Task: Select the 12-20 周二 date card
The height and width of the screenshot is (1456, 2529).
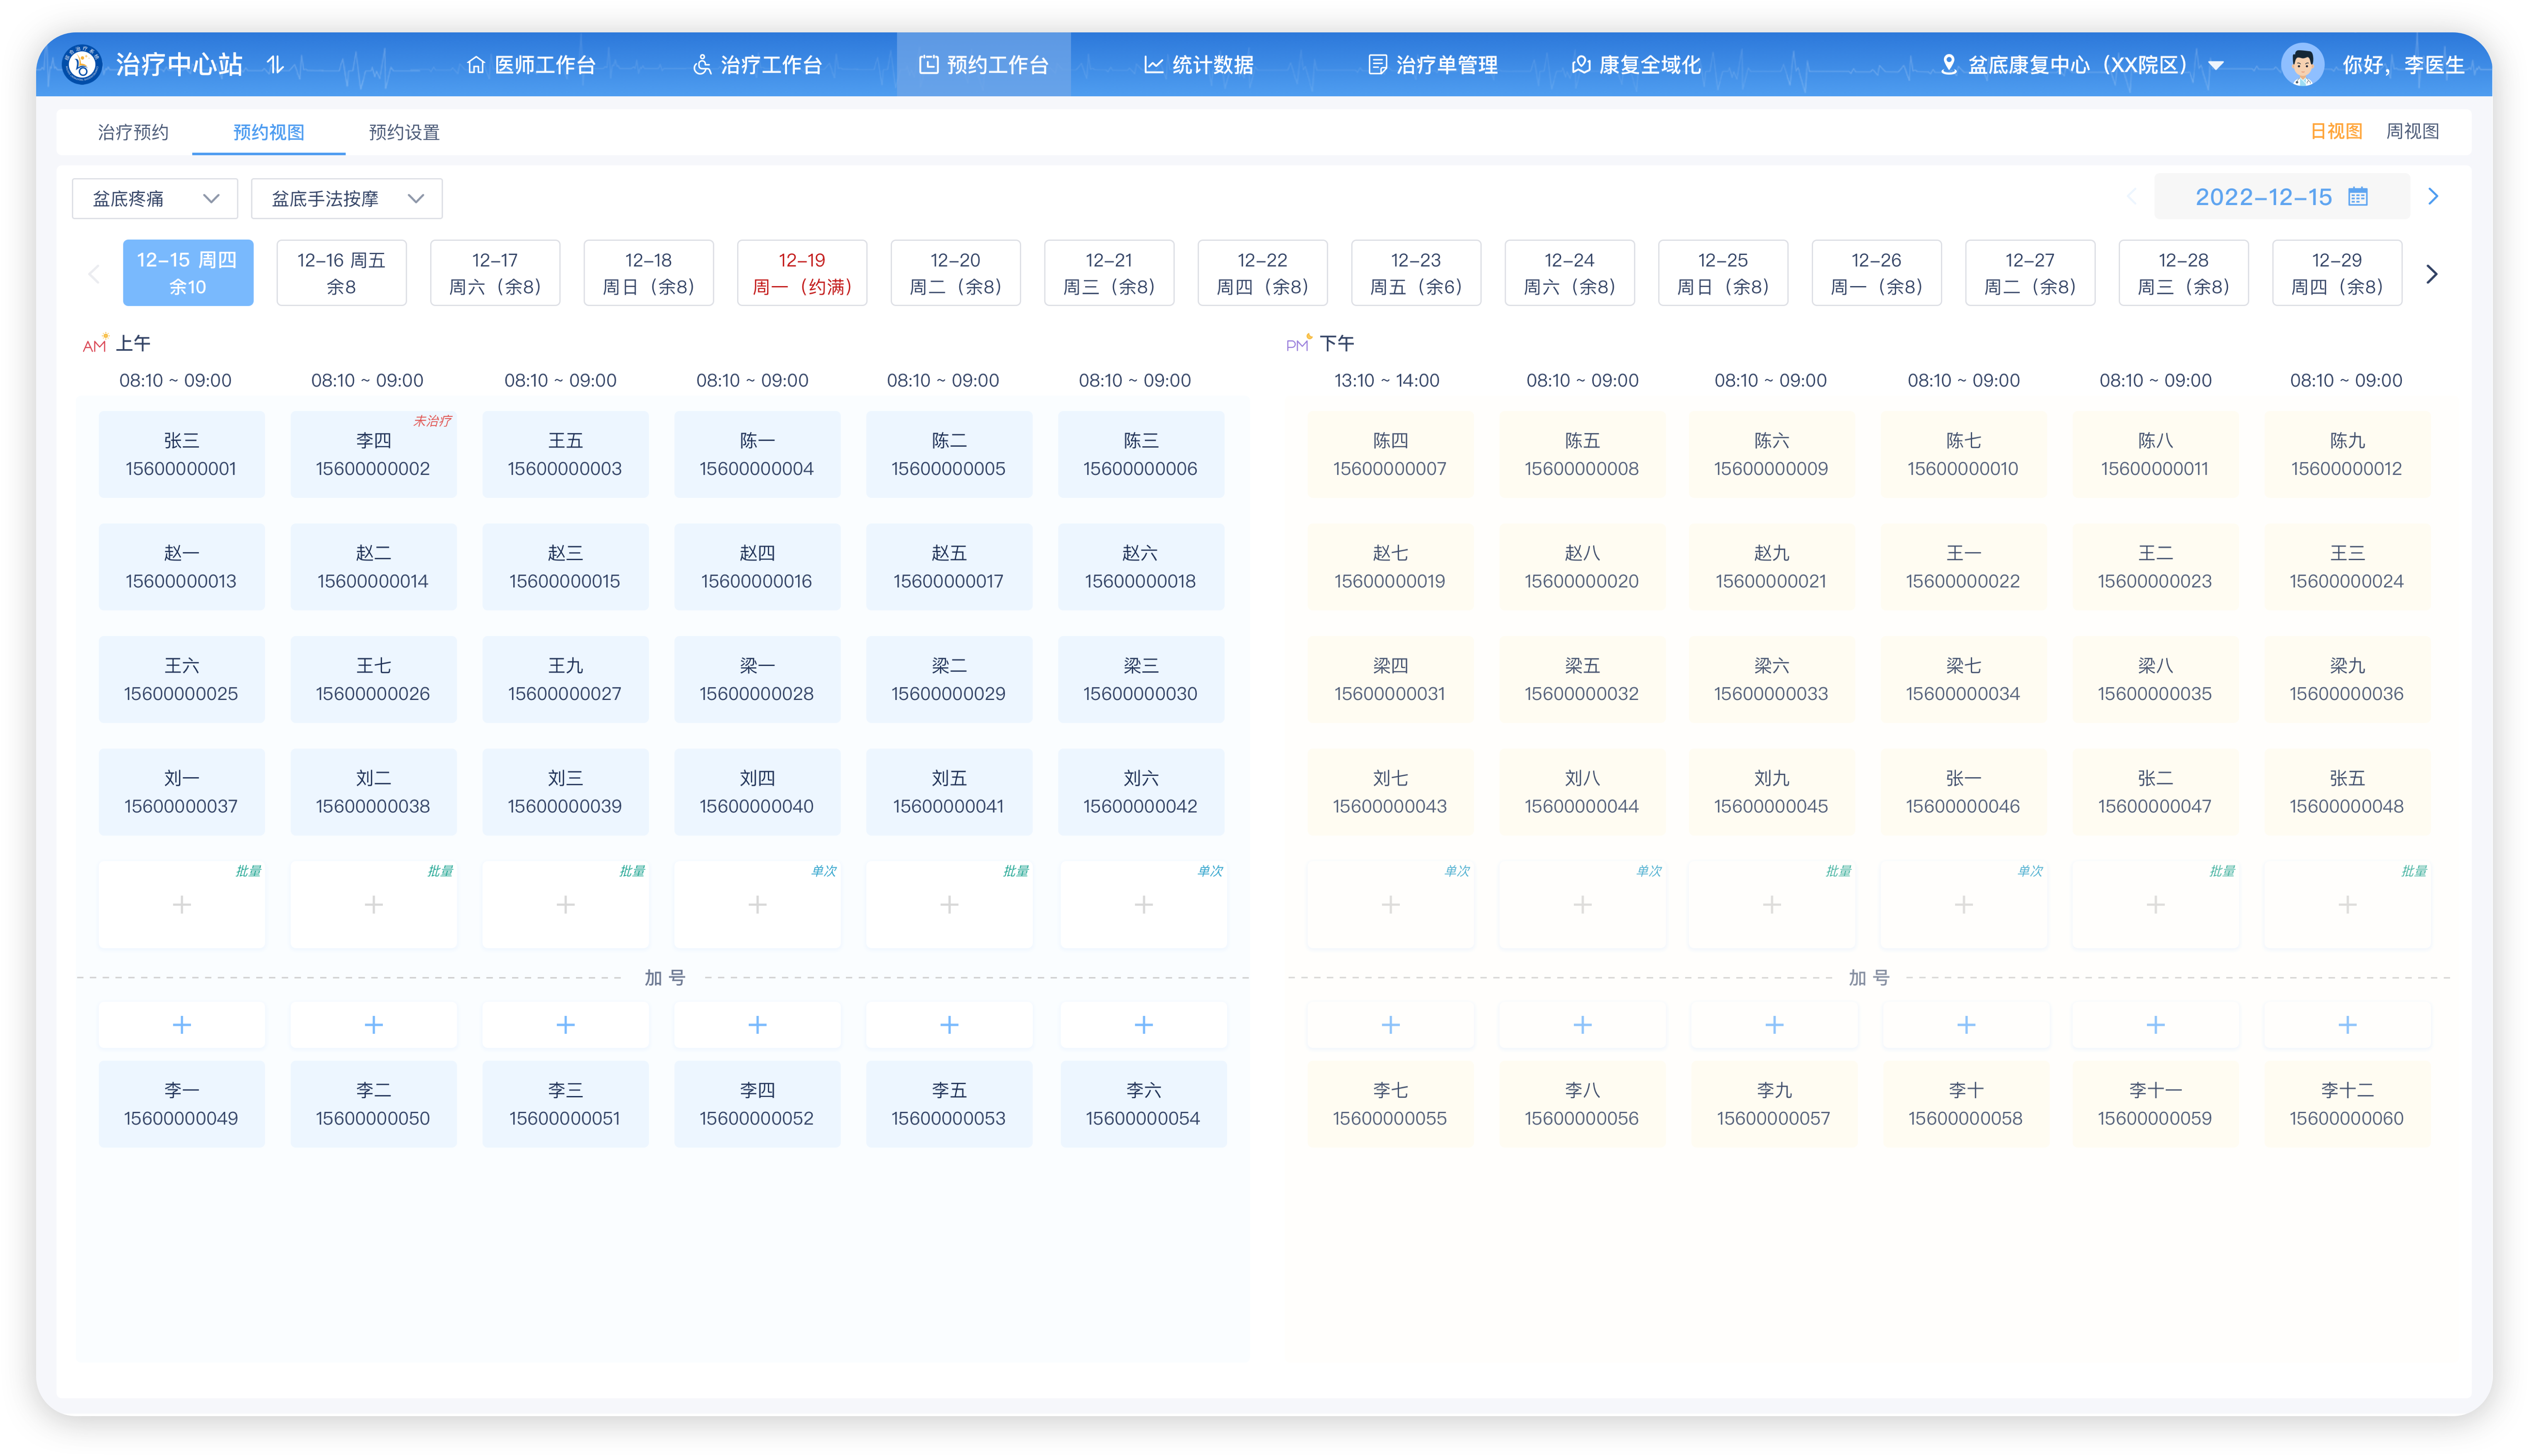Action: click(955, 273)
